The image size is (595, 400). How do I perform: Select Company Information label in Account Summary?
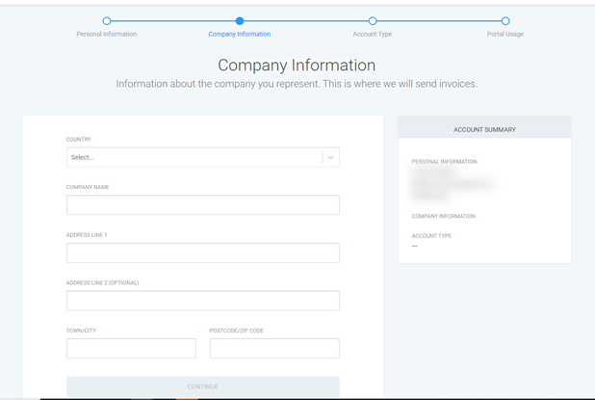click(443, 216)
